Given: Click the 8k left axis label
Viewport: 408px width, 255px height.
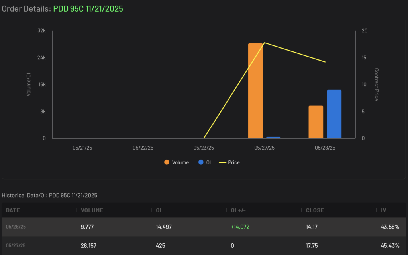Looking at the screenshot, I should coord(43,112).
